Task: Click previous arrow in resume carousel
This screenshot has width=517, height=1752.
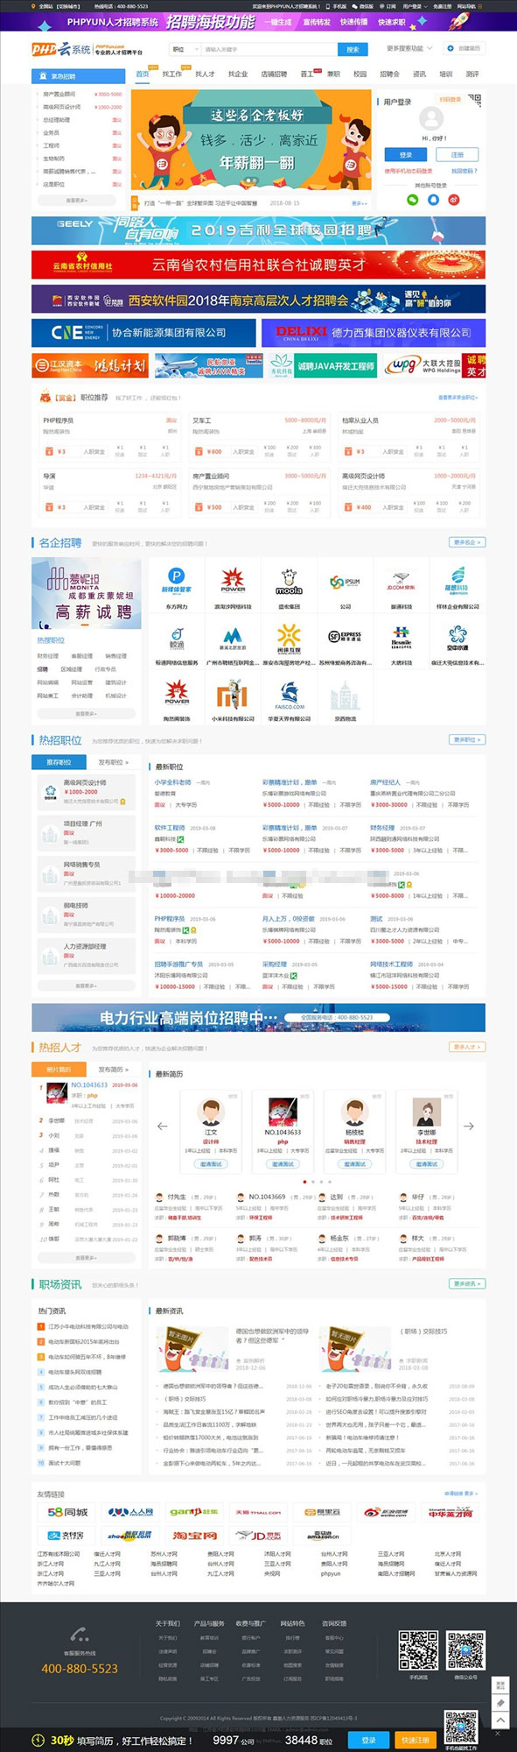Action: 162,1127
